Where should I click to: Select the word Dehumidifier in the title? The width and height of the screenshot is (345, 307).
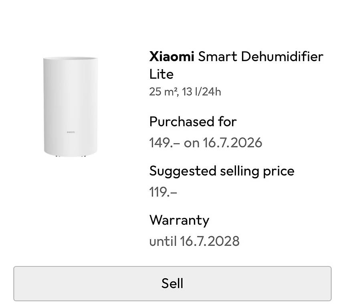point(282,56)
